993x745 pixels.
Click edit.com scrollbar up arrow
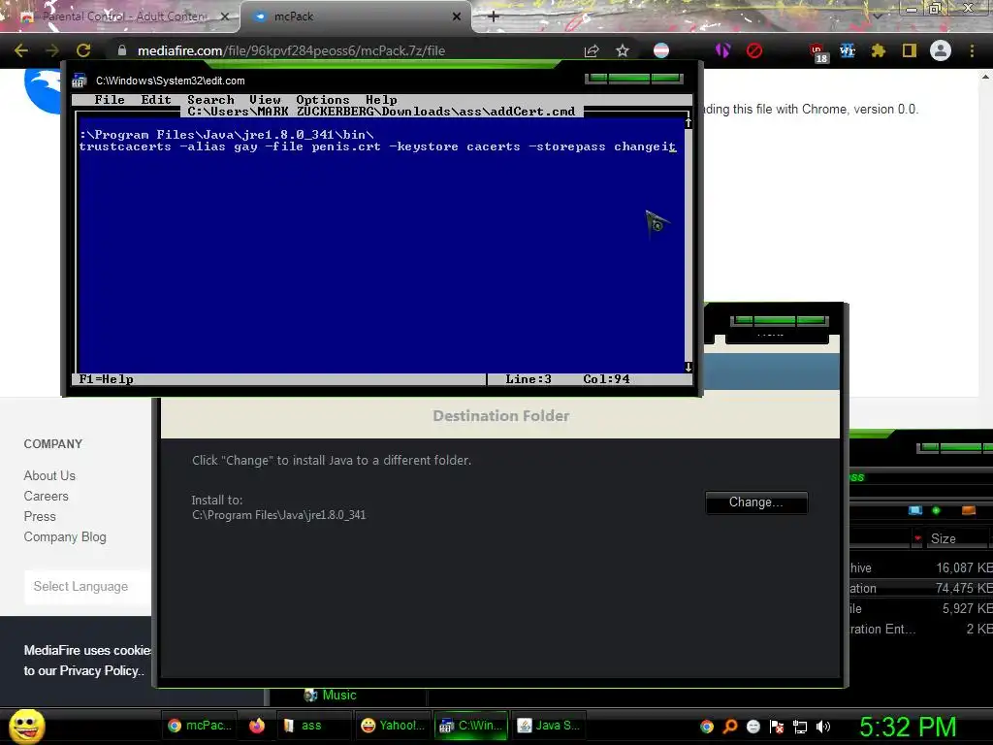pyautogui.click(x=689, y=123)
